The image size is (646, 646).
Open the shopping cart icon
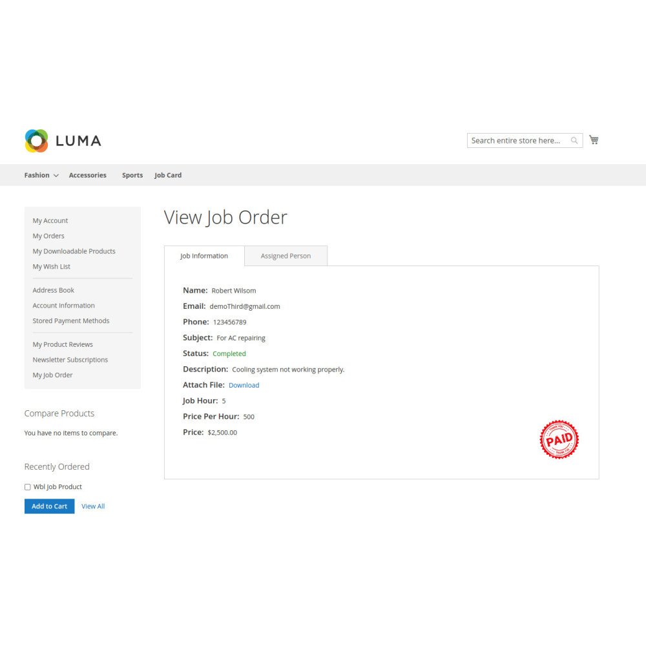(594, 140)
